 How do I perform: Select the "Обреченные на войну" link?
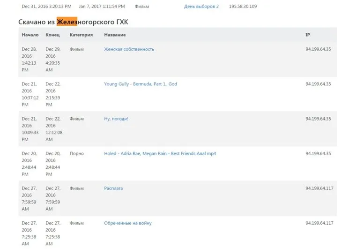[127, 223]
